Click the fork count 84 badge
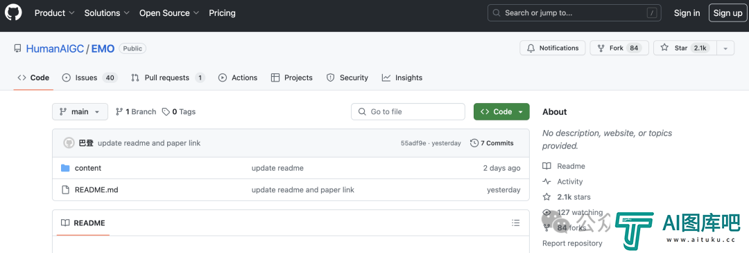749x253 pixels. pyautogui.click(x=634, y=48)
